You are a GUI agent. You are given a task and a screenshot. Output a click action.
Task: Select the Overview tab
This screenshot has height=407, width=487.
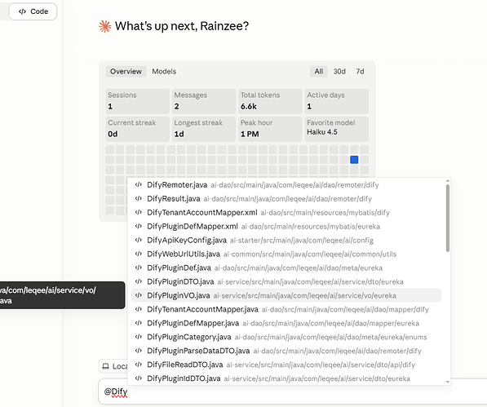[x=126, y=72]
